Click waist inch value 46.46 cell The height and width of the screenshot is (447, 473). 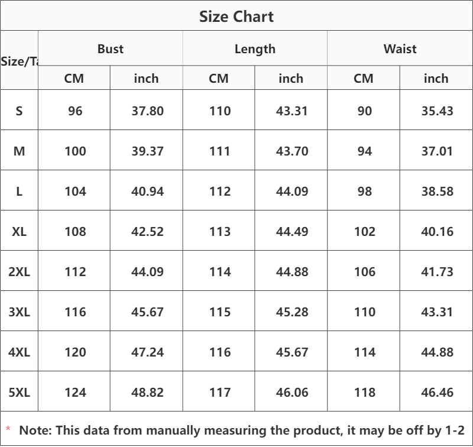tap(437, 393)
